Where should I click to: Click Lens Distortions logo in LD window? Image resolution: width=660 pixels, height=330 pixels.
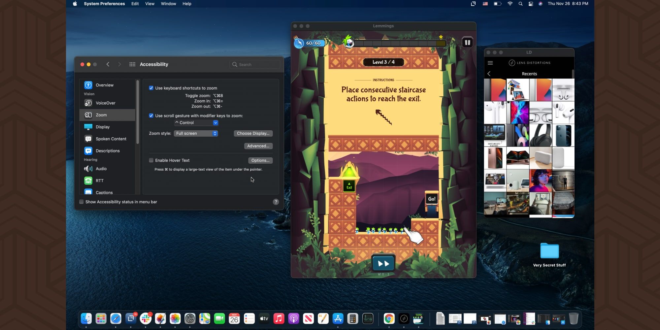[530, 63]
